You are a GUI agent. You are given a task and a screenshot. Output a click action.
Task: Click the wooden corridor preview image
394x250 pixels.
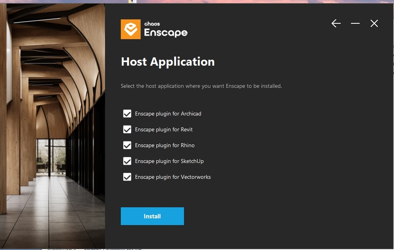pos(53,126)
